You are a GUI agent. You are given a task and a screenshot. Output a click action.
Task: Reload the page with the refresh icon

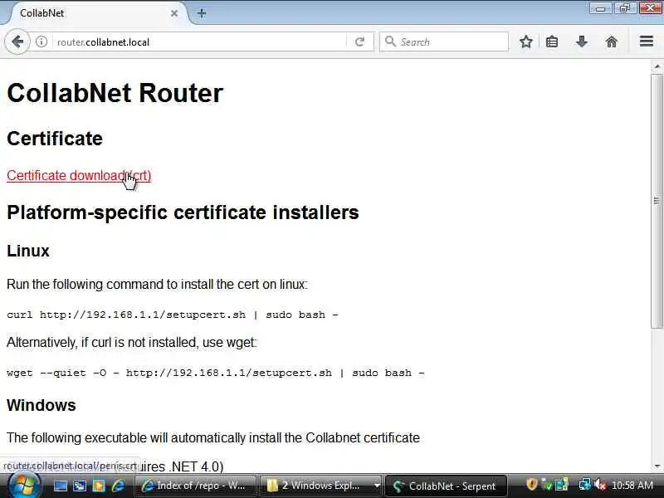point(359,42)
